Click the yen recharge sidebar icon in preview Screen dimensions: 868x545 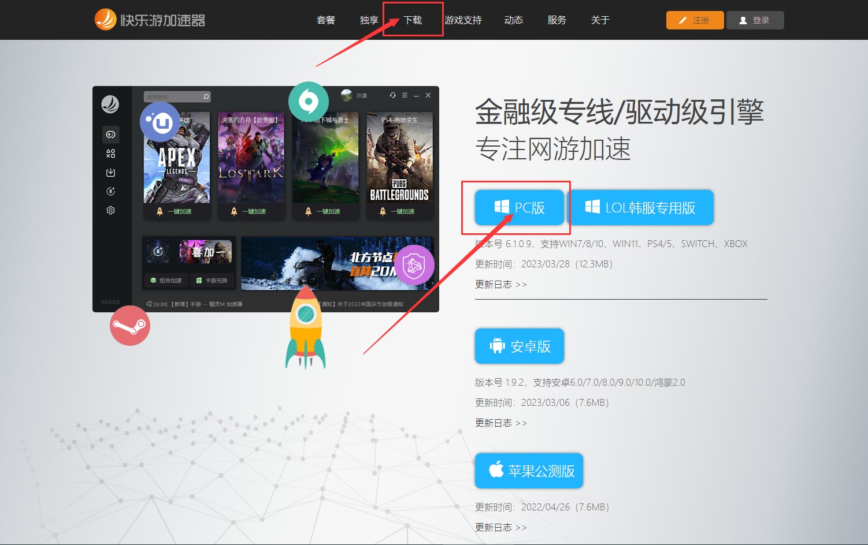[x=110, y=191]
